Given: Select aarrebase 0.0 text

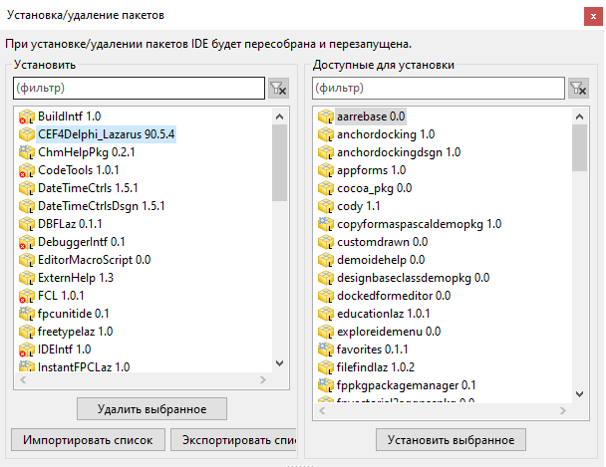Looking at the screenshot, I should coord(371,117).
